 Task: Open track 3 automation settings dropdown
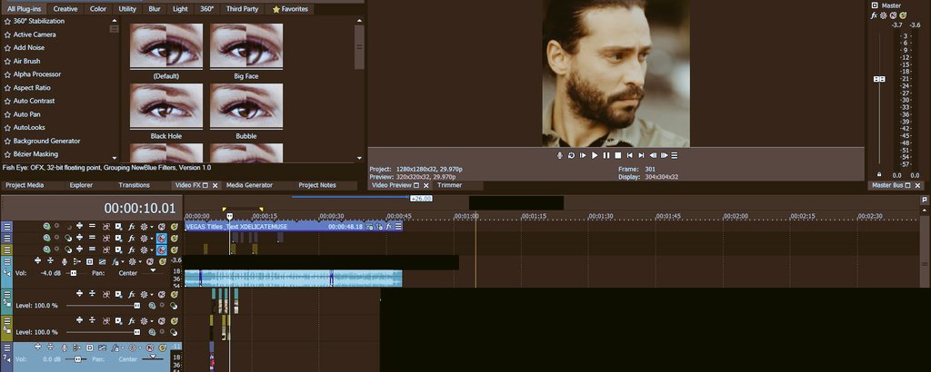tap(152, 250)
